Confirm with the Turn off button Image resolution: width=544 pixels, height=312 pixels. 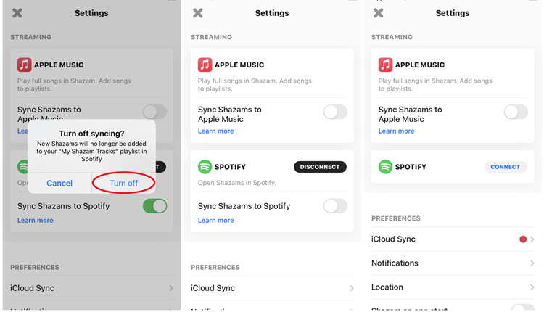123,184
